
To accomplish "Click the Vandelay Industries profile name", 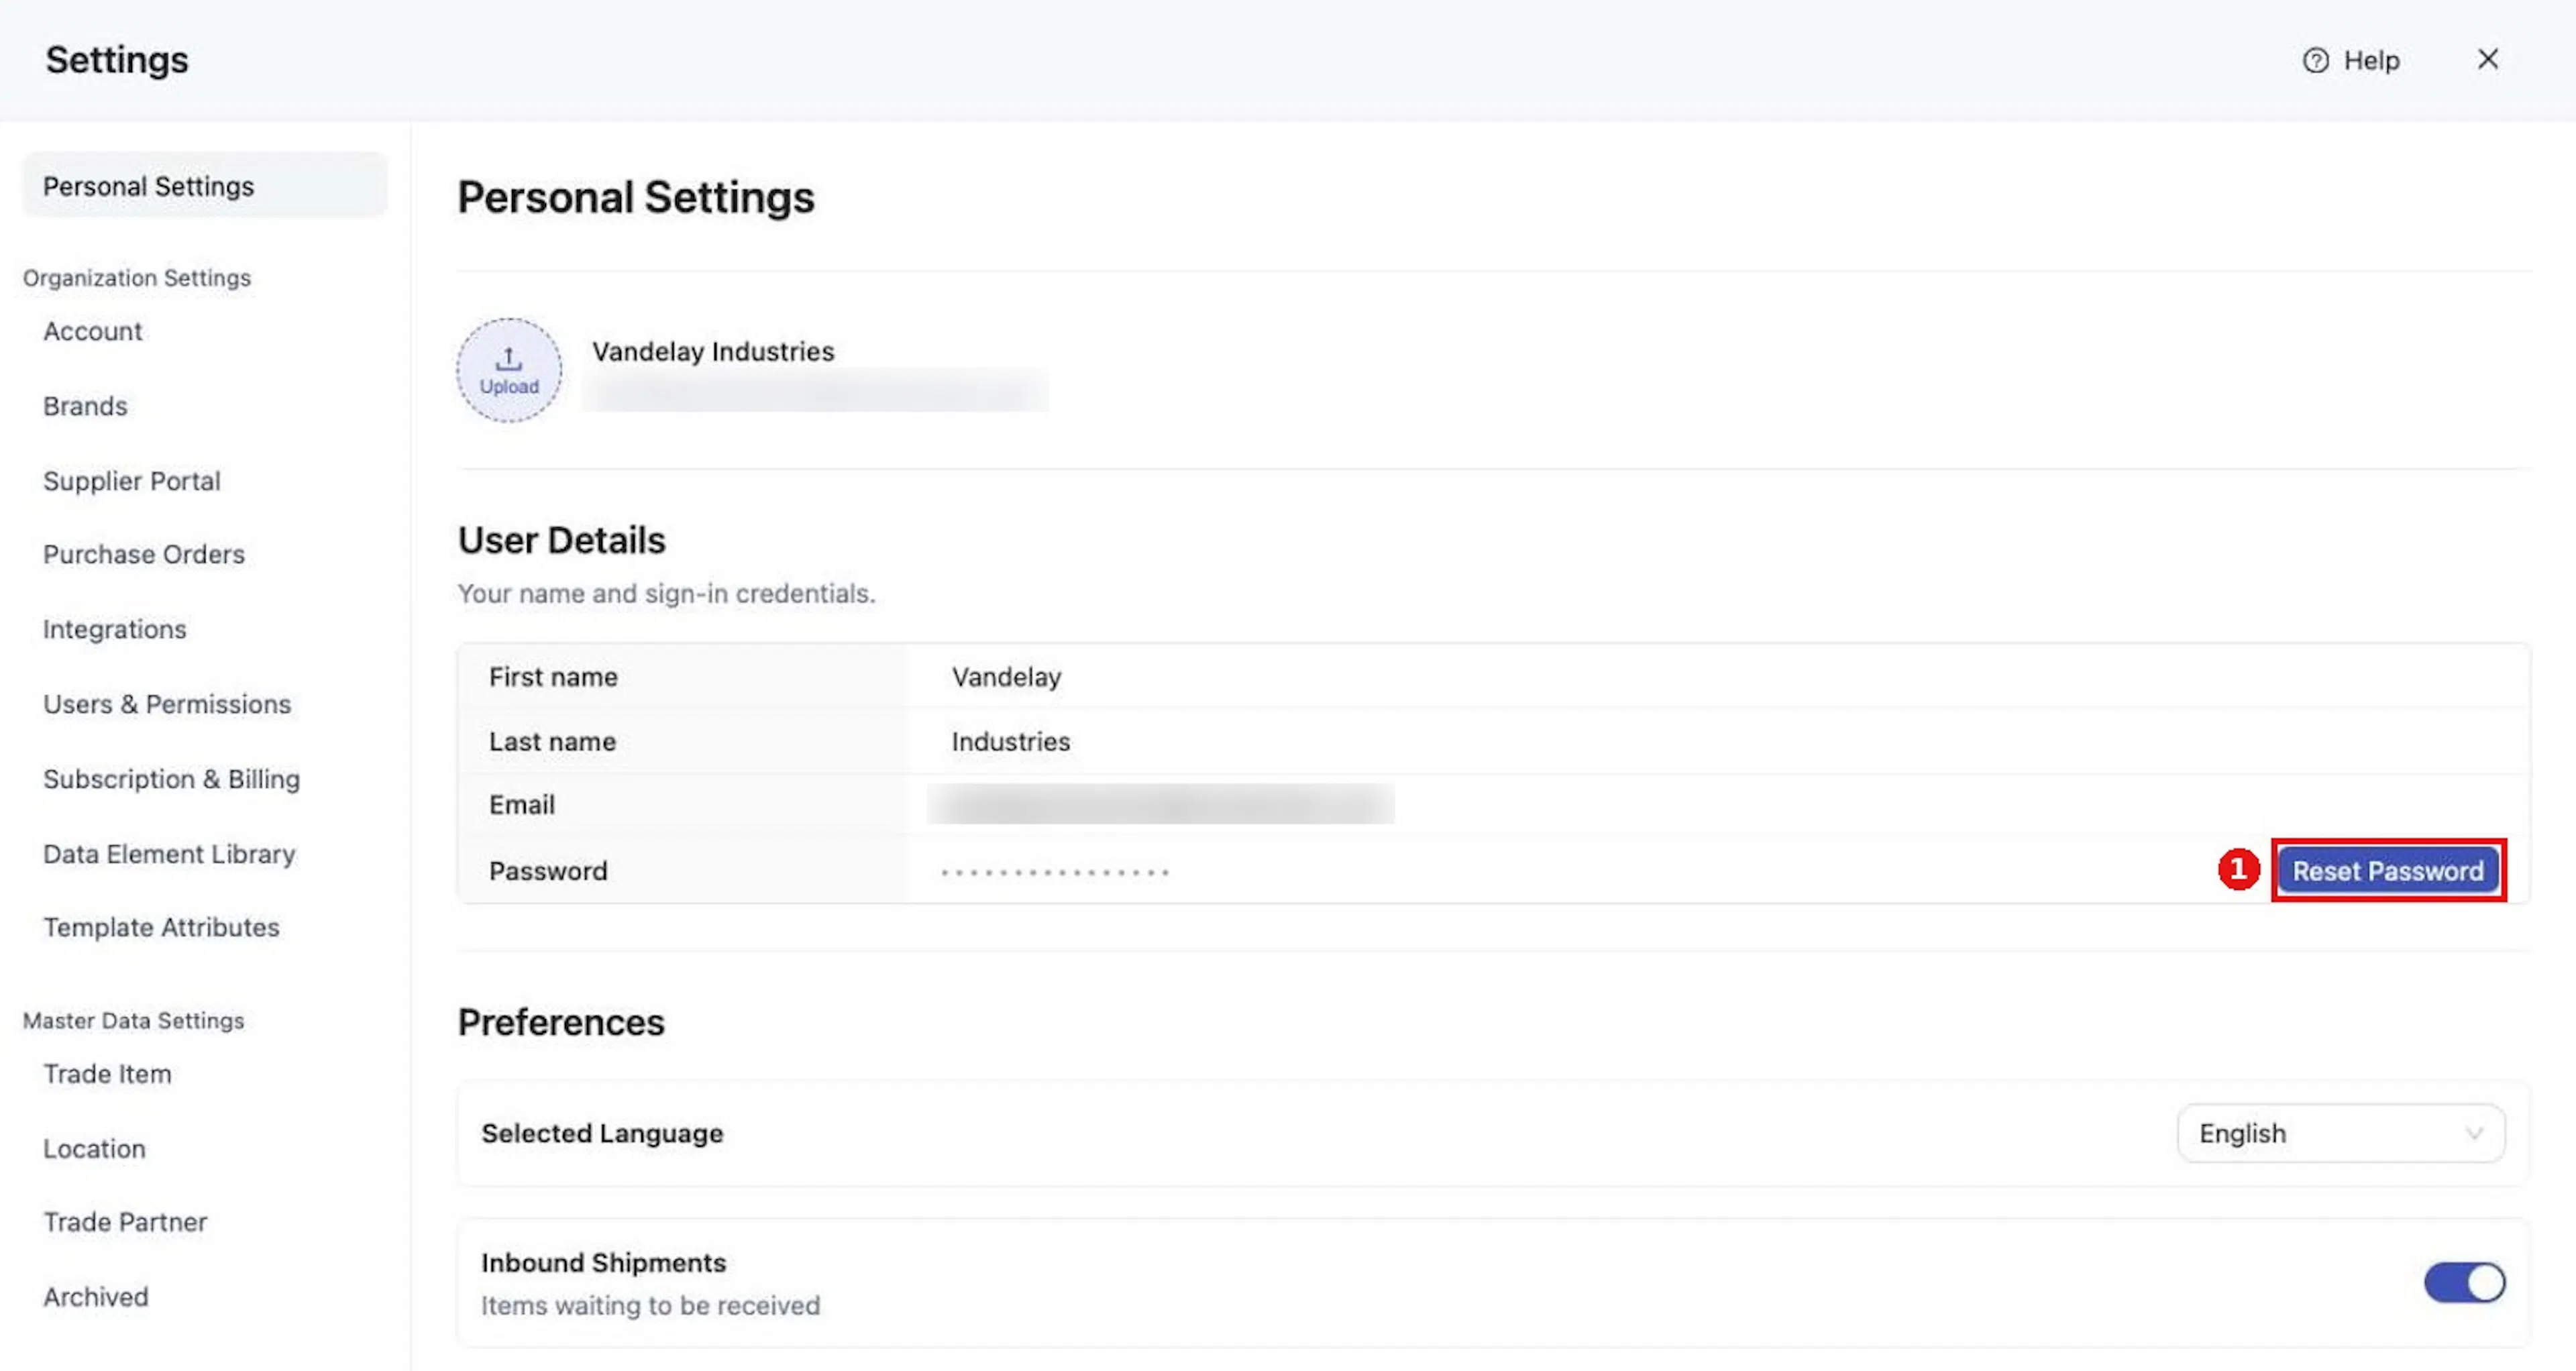I will coord(713,351).
